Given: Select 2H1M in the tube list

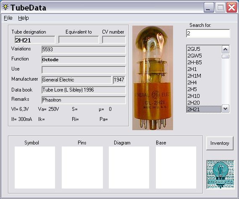Looking at the screenshot, I should [x=204, y=76].
